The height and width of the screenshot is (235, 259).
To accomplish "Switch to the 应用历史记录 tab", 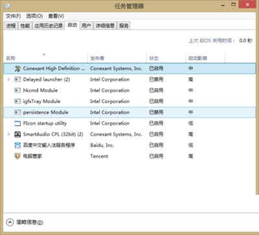I will (x=49, y=26).
